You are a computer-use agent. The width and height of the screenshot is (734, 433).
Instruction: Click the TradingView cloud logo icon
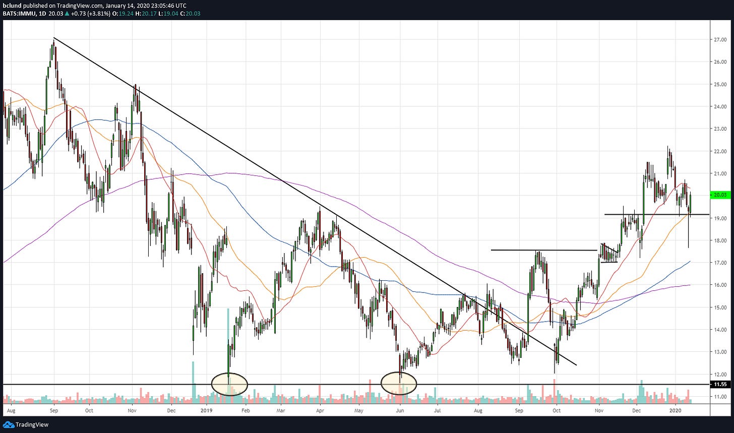click(x=8, y=424)
